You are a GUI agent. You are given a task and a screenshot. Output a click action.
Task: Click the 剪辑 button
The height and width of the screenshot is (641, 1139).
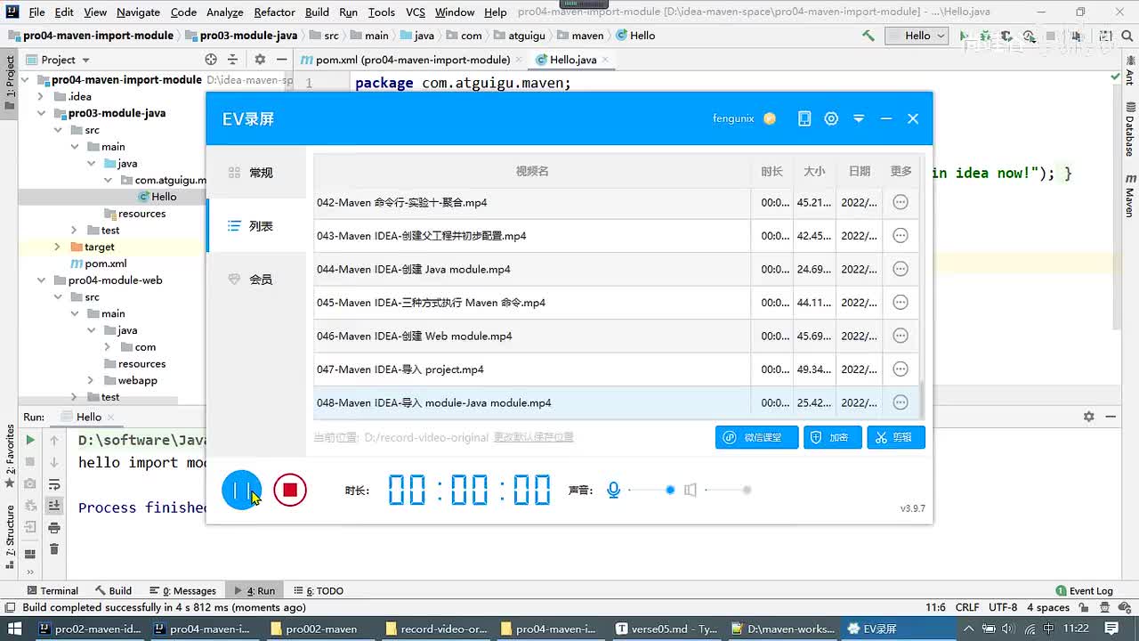pyautogui.click(x=896, y=437)
